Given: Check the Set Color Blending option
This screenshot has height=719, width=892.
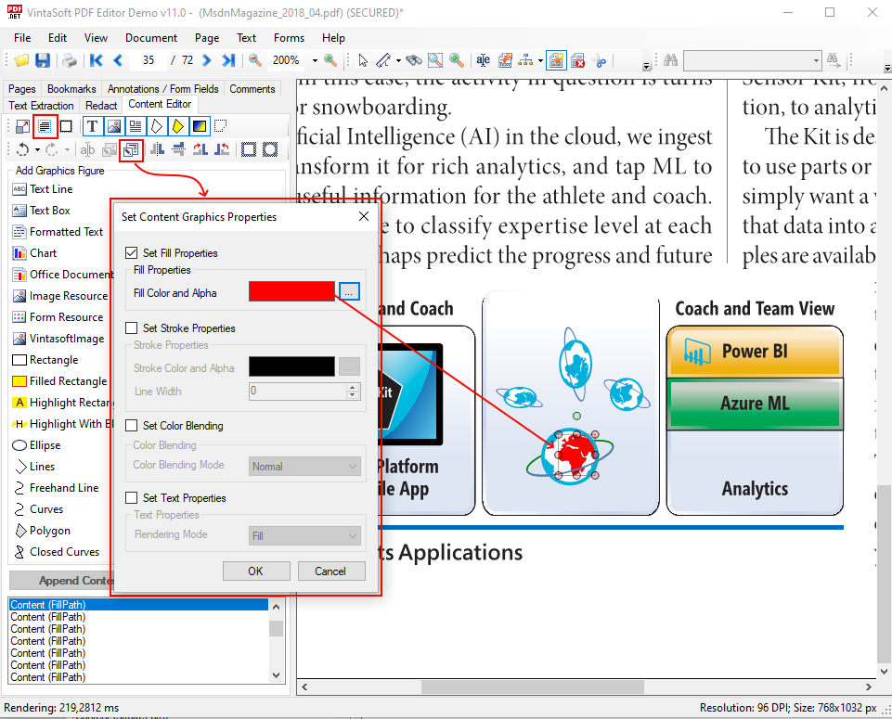Looking at the screenshot, I should 131,426.
